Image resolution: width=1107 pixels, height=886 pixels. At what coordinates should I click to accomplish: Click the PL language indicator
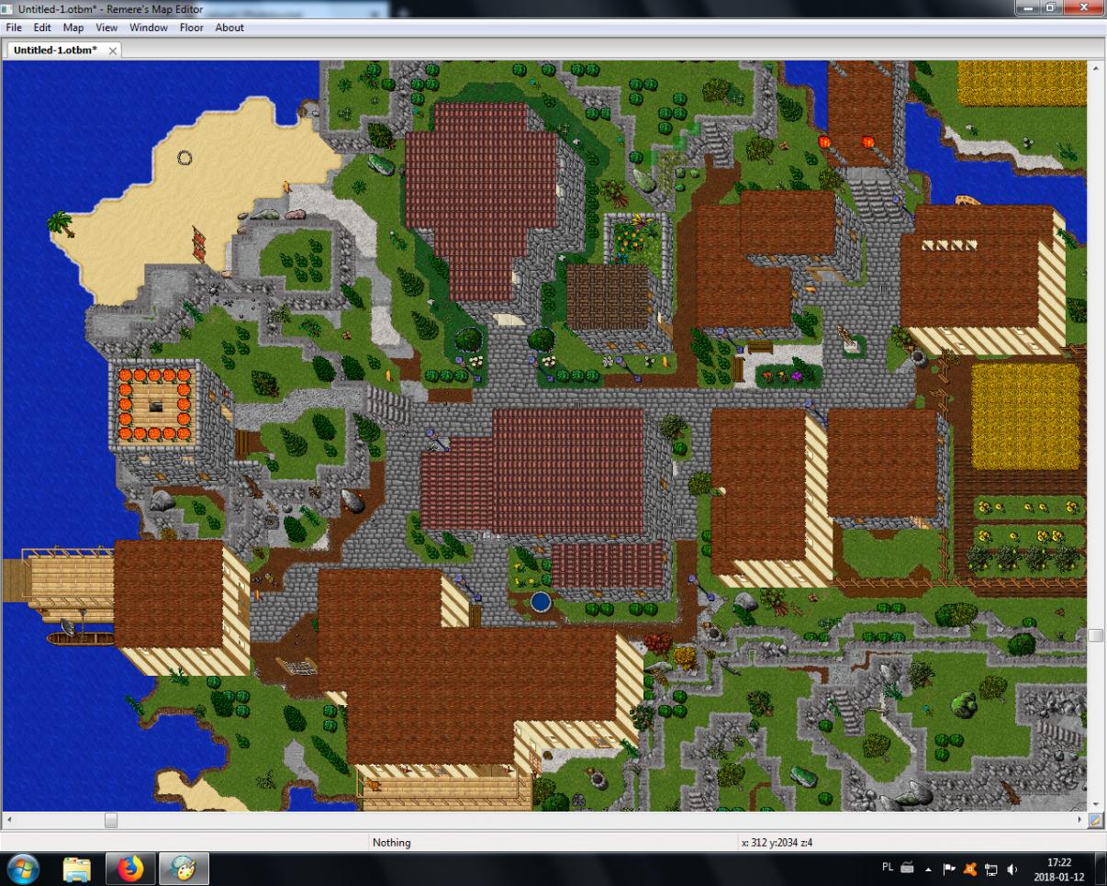888,869
